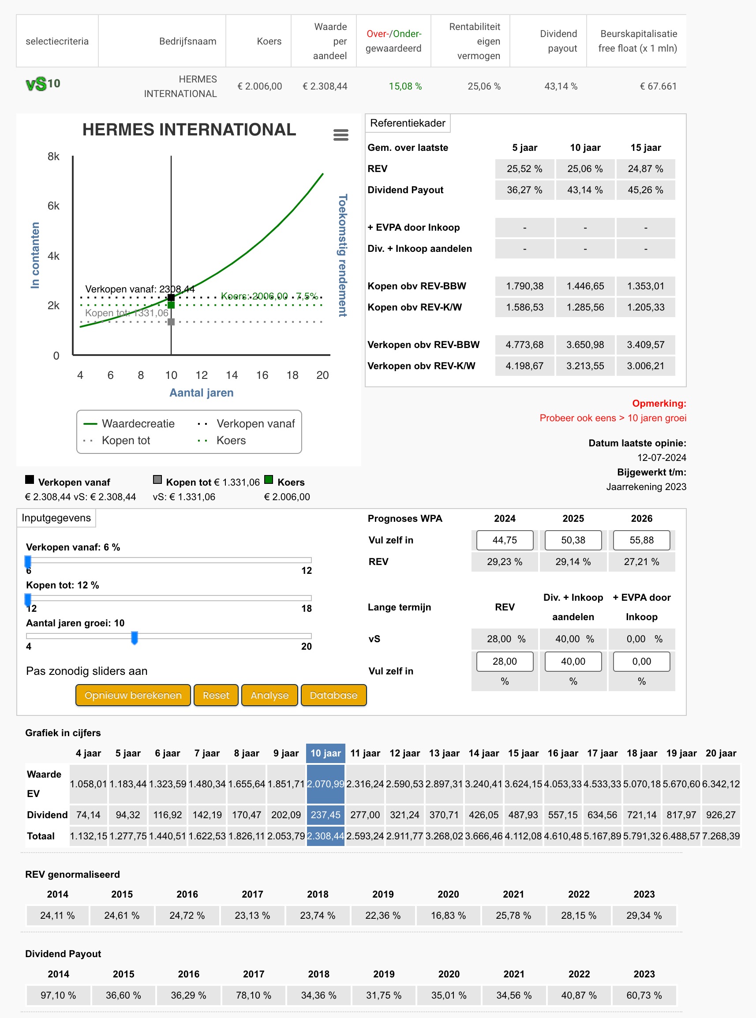This screenshot has height=1018, width=756.
Task: Click the highlighted Totaal value 2.308,44
Action: click(326, 836)
